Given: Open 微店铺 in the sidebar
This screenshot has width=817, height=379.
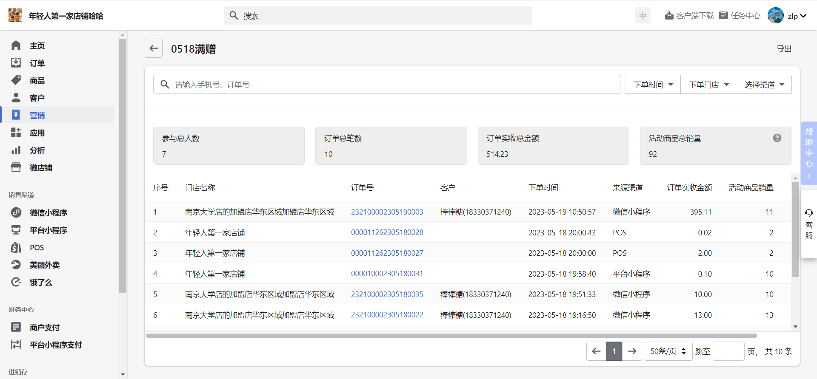Looking at the screenshot, I should click(41, 167).
